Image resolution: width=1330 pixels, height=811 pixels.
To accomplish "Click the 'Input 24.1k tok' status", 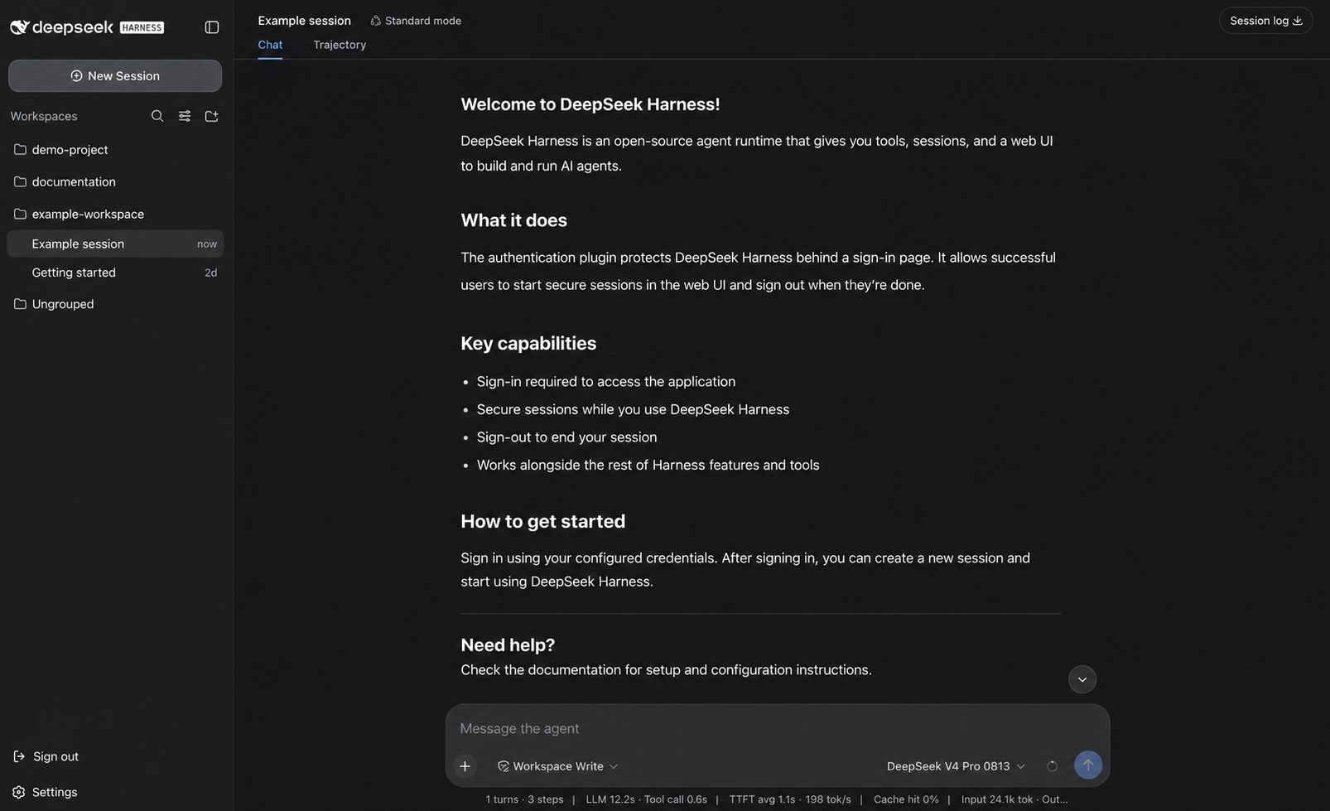I will [997, 799].
